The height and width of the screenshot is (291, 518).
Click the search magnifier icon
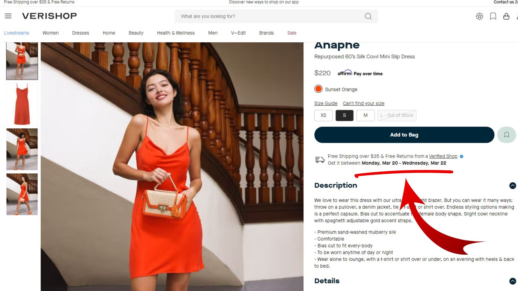(368, 16)
